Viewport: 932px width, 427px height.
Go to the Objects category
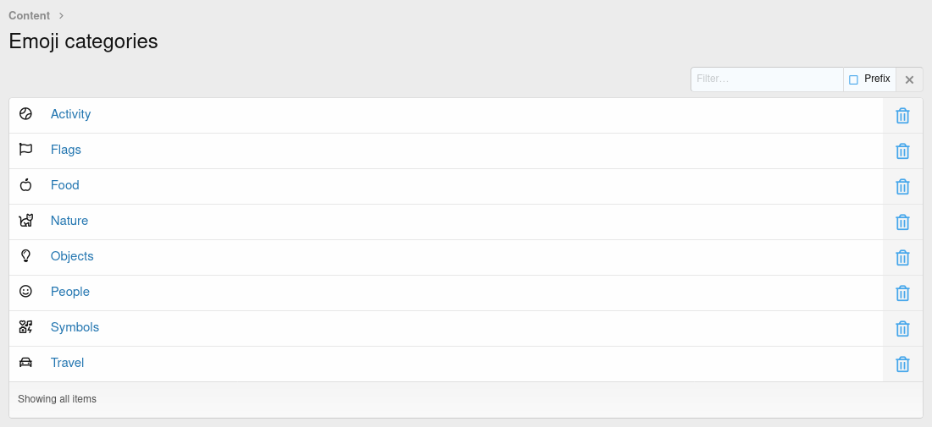(72, 256)
